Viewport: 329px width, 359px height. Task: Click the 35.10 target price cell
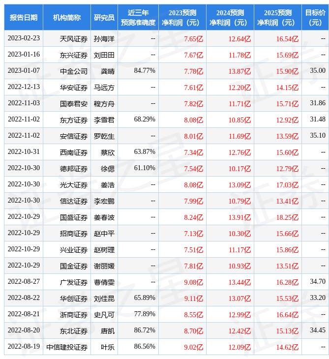pyautogui.click(x=318, y=136)
